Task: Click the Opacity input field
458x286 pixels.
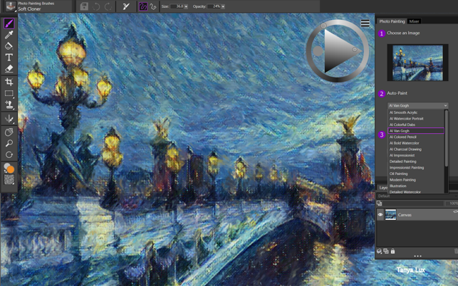Action: click(214, 6)
